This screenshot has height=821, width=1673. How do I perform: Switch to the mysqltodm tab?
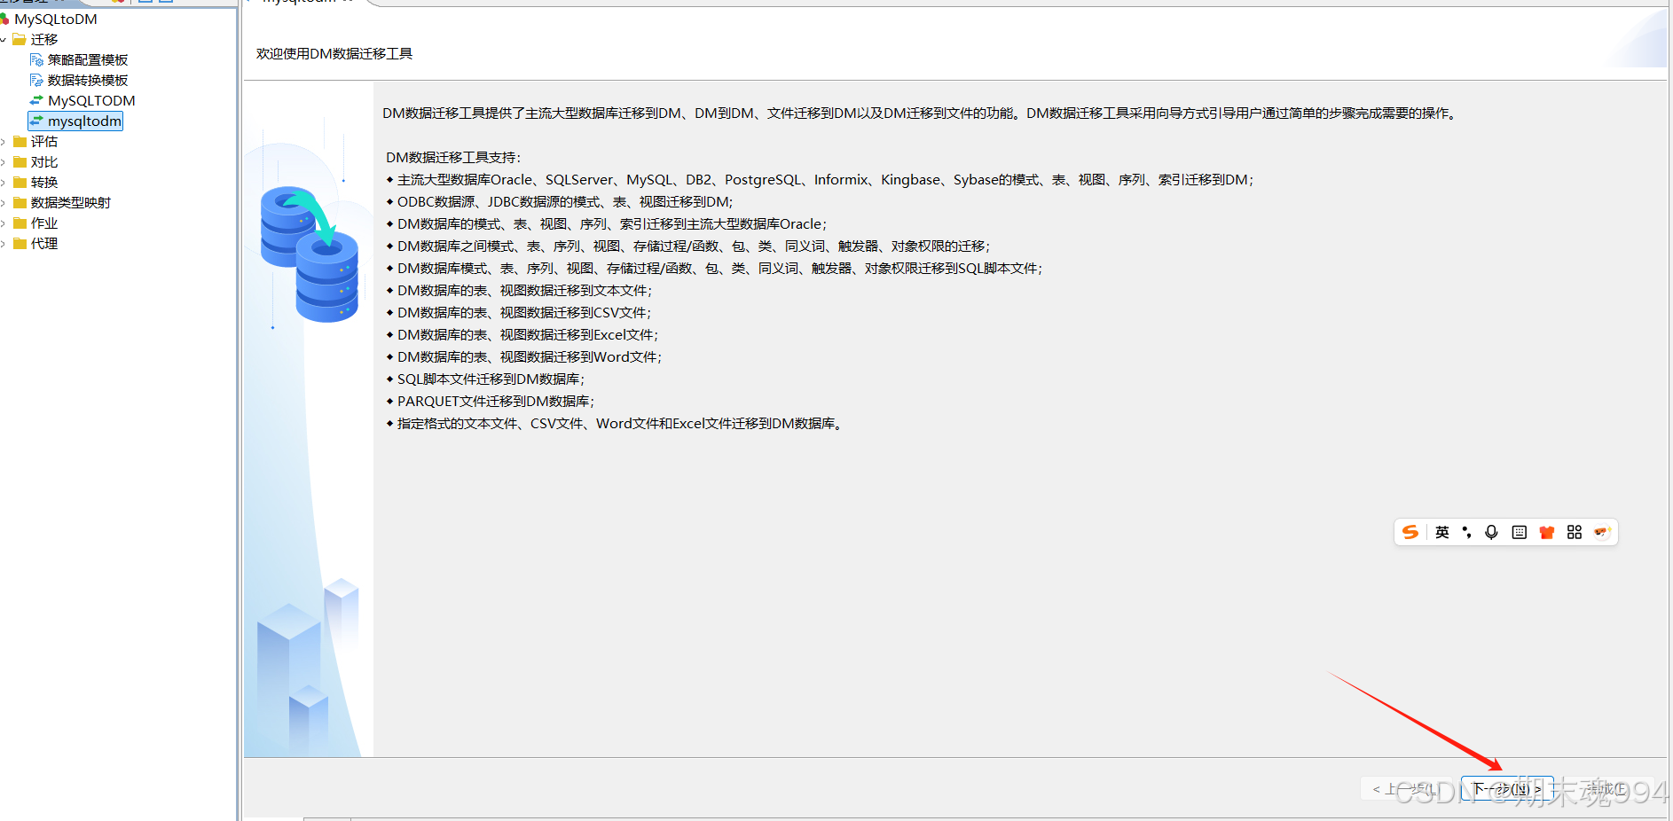[302, 3]
